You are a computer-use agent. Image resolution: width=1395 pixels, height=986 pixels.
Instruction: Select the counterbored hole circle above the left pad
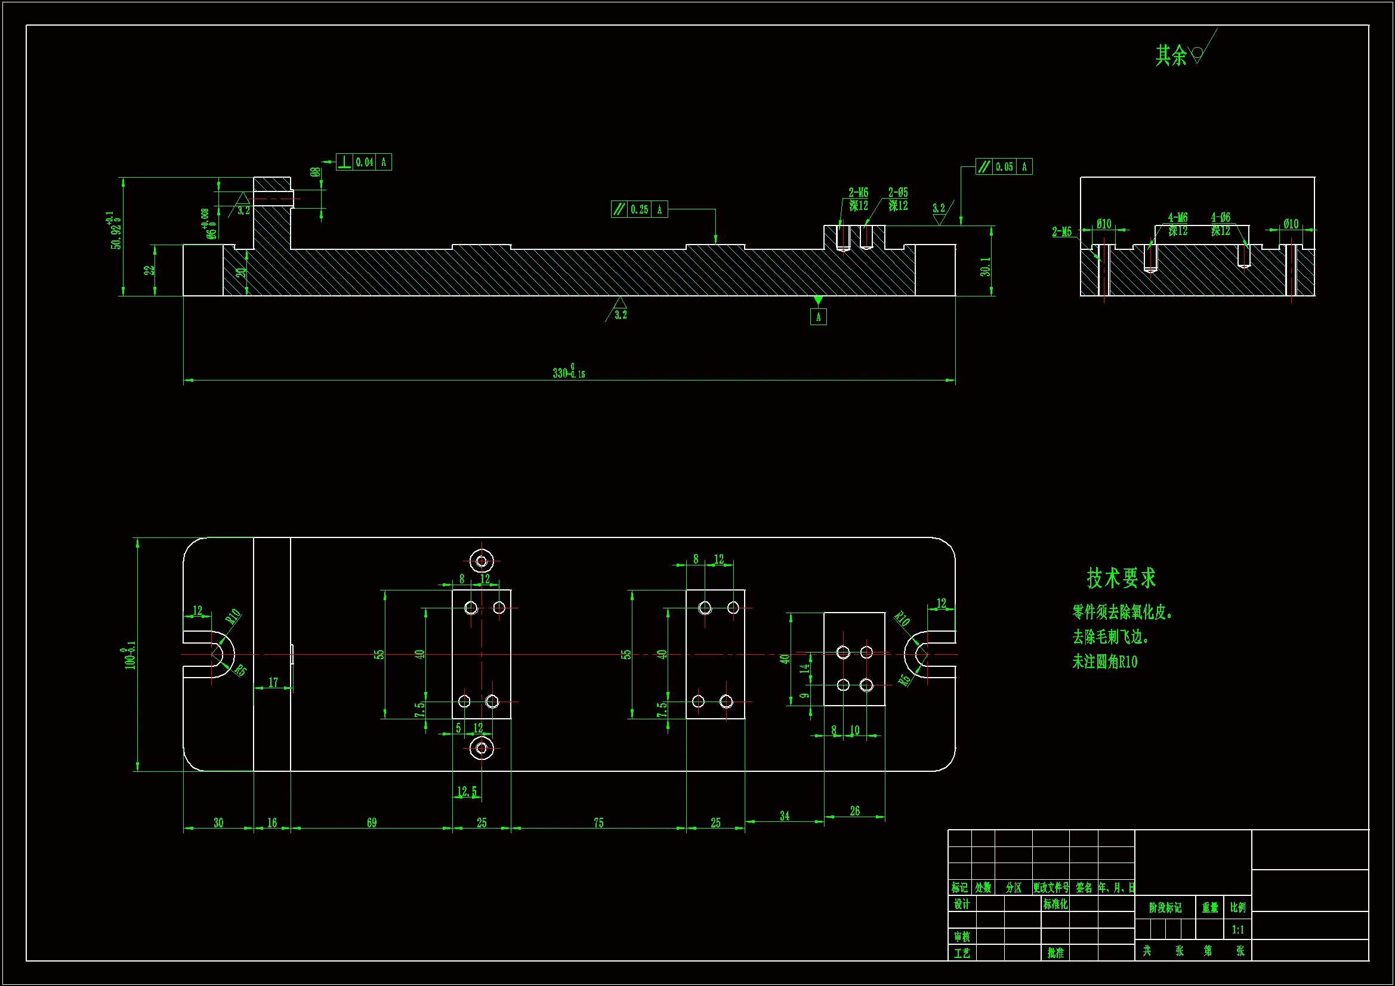[x=482, y=561]
